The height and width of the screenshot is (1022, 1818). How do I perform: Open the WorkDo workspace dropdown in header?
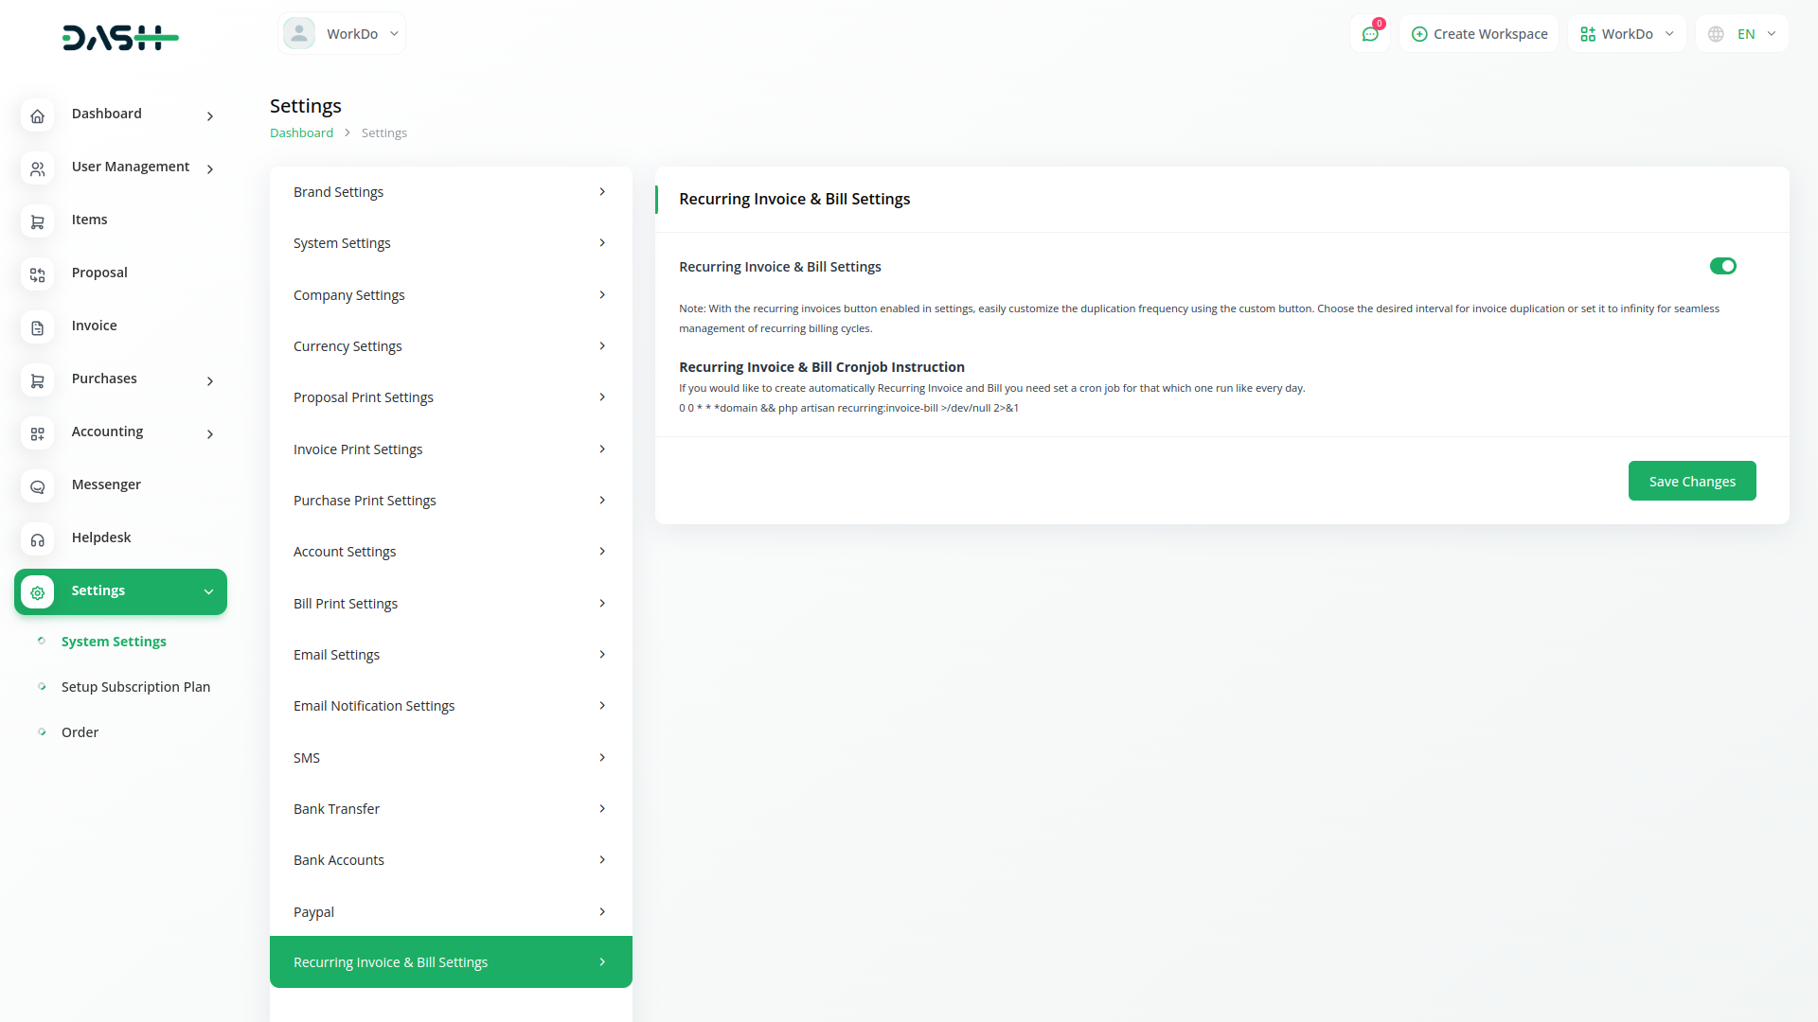[x=1627, y=34]
